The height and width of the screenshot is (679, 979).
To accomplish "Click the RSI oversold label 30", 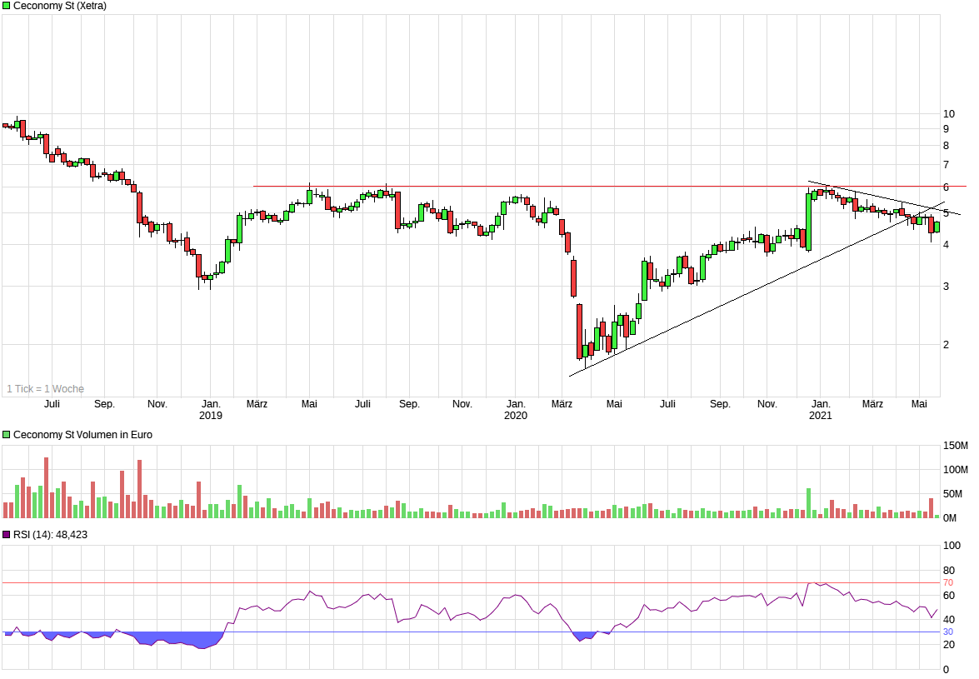I will (948, 632).
